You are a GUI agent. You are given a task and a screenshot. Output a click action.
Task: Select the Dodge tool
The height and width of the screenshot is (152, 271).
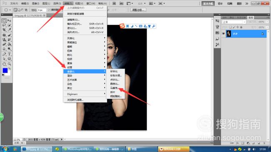(x=9, y=49)
